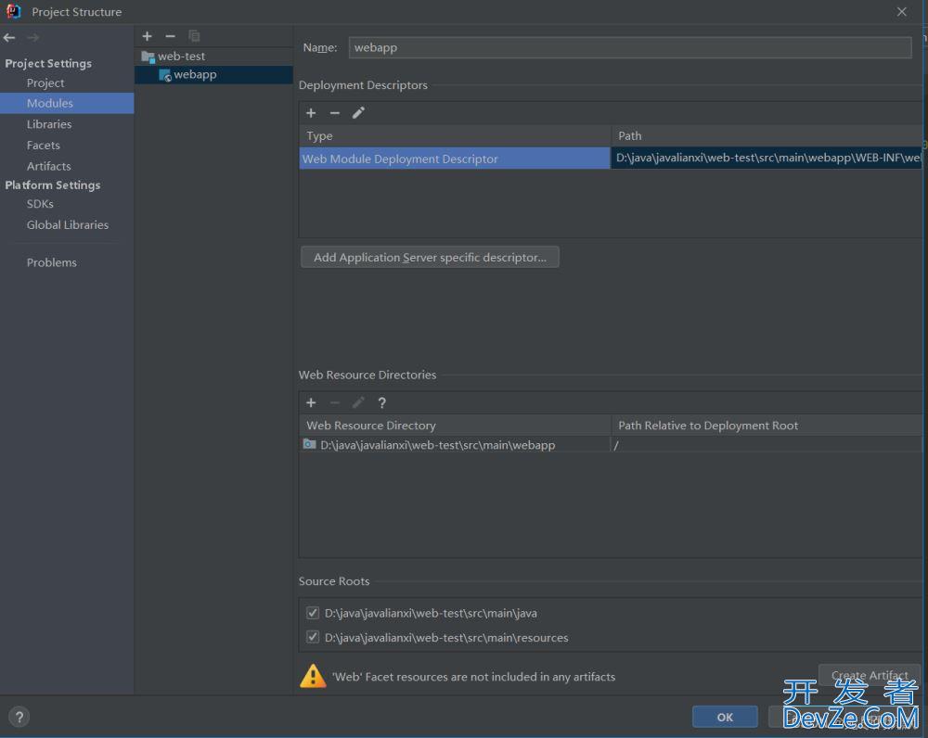Remove the selected deployment descriptor
The image size is (928, 738).
[334, 112]
